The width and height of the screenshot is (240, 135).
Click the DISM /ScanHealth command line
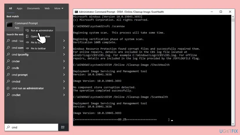point(121,97)
